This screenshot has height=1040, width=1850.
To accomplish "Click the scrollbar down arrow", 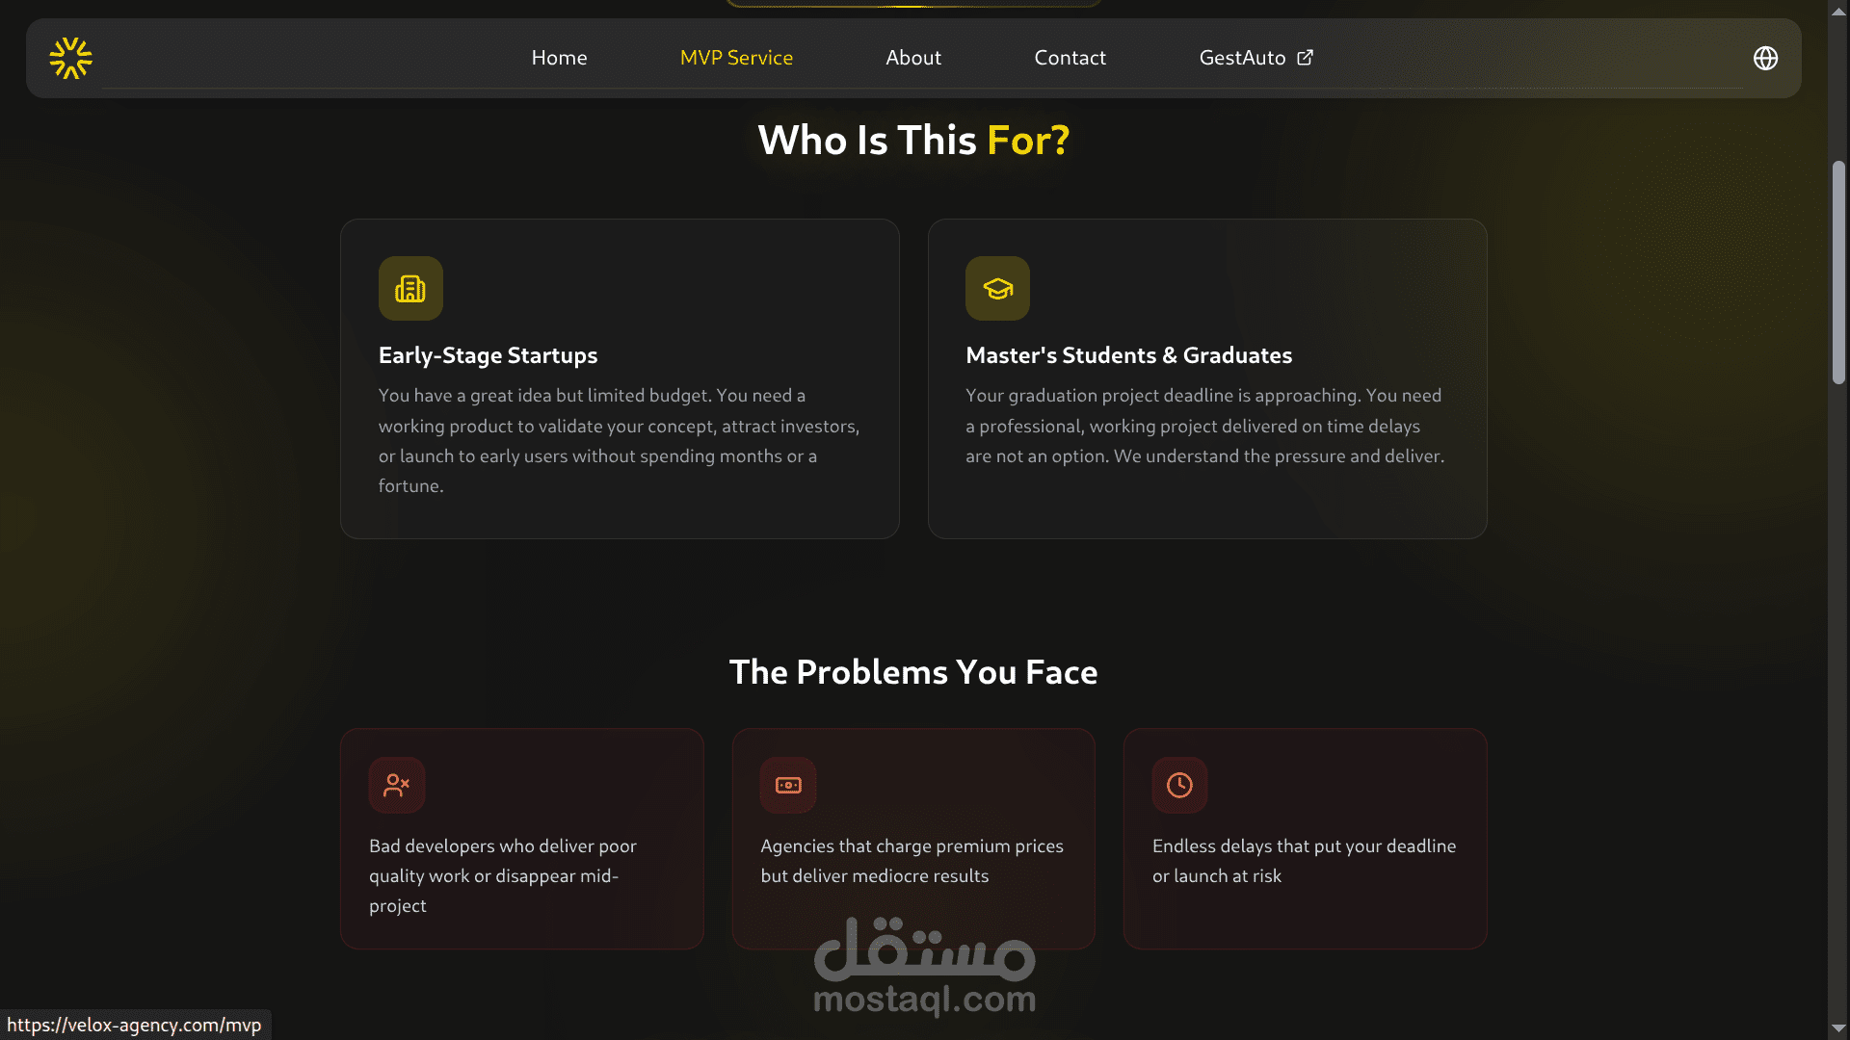I will pos(1838,1029).
